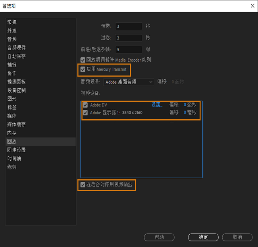
Task: Toggle 在后台时停用视频输出 checkbox
Action: point(83,185)
